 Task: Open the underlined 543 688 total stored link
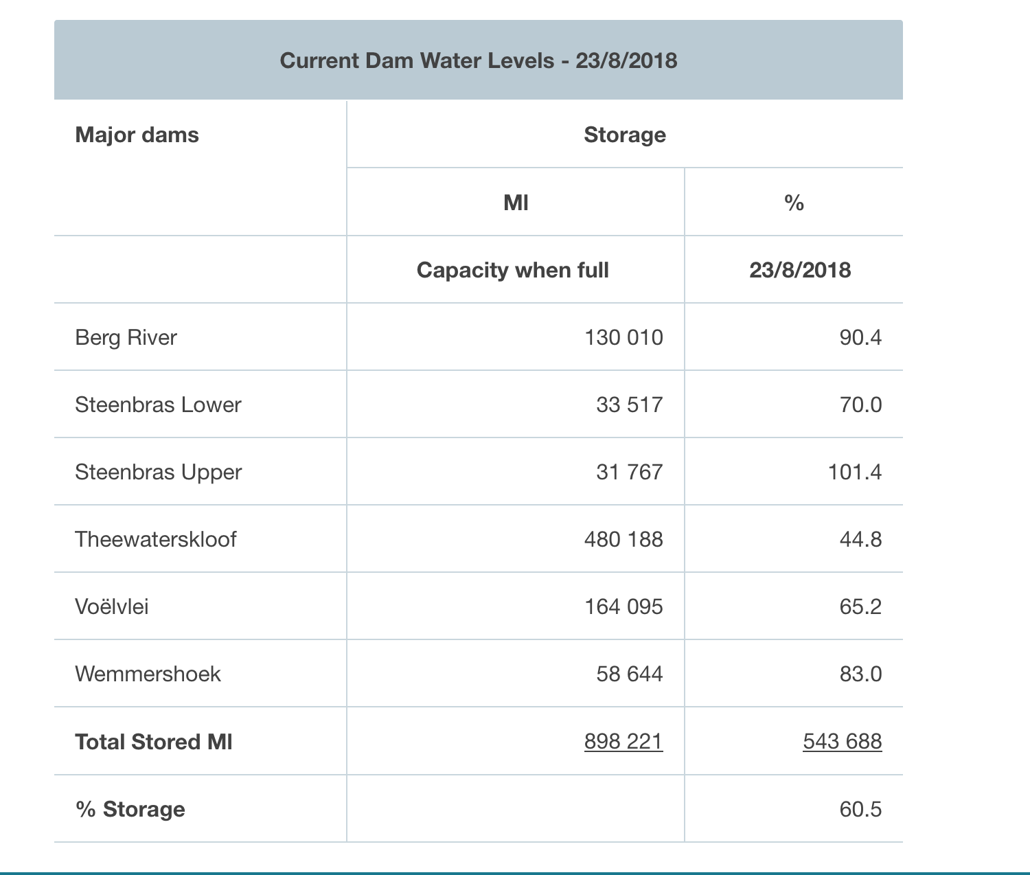click(x=842, y=742)
